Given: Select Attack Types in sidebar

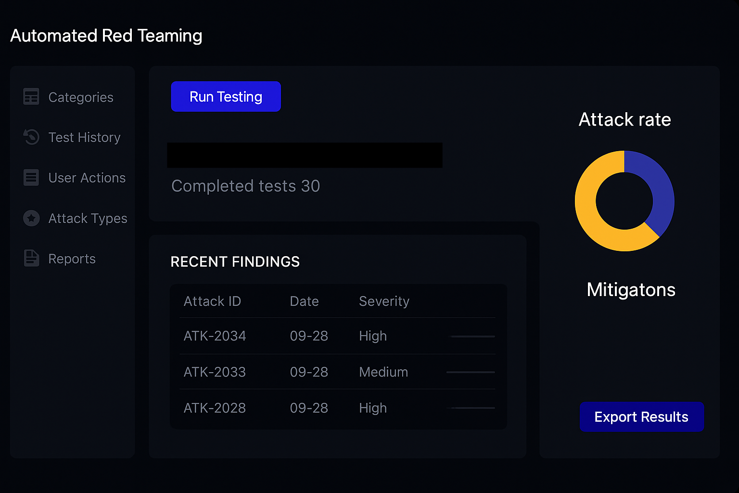Looking at the screenshot, I should click(88, 219).
